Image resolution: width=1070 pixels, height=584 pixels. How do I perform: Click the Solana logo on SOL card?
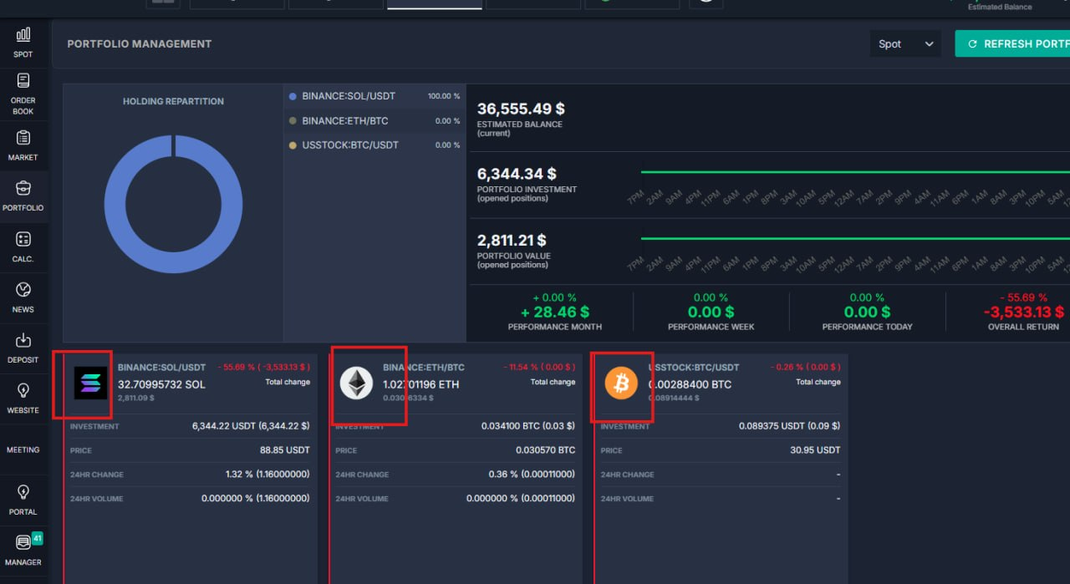click(90, 383)
